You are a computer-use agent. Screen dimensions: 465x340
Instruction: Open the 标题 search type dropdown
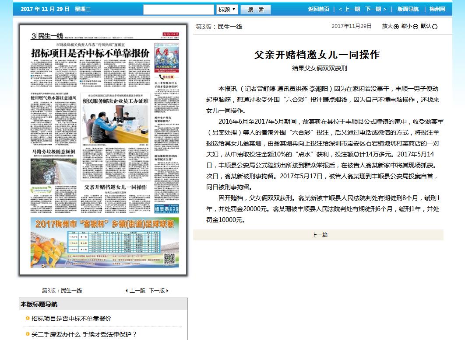227,9
